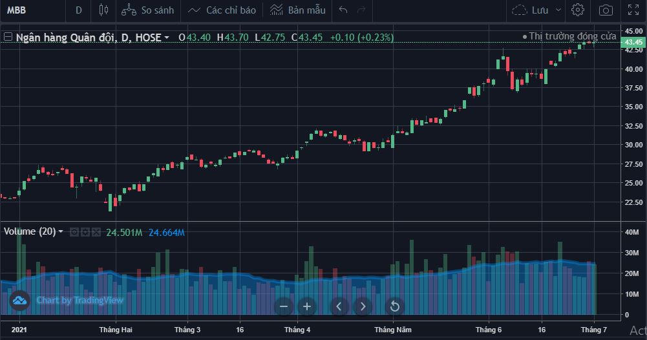647x340 pixels.
Task: Toggle fullscreen mode for the chart
Action: pos(633,10)
